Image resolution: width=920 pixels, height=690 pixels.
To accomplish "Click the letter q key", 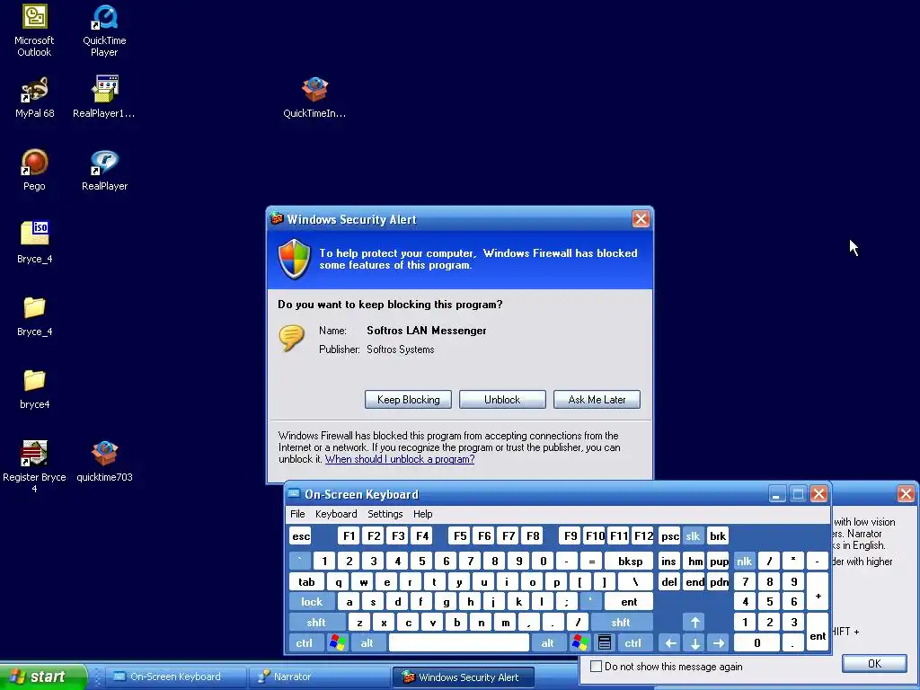I will [339, 582].
